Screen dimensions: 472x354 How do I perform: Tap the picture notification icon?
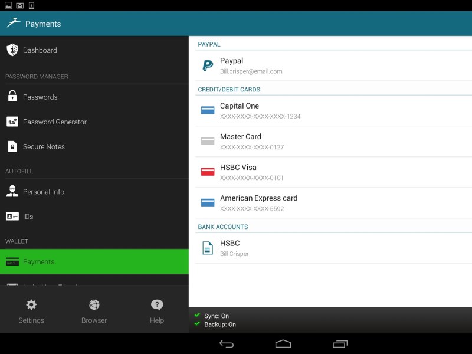[x=8, y=5]
